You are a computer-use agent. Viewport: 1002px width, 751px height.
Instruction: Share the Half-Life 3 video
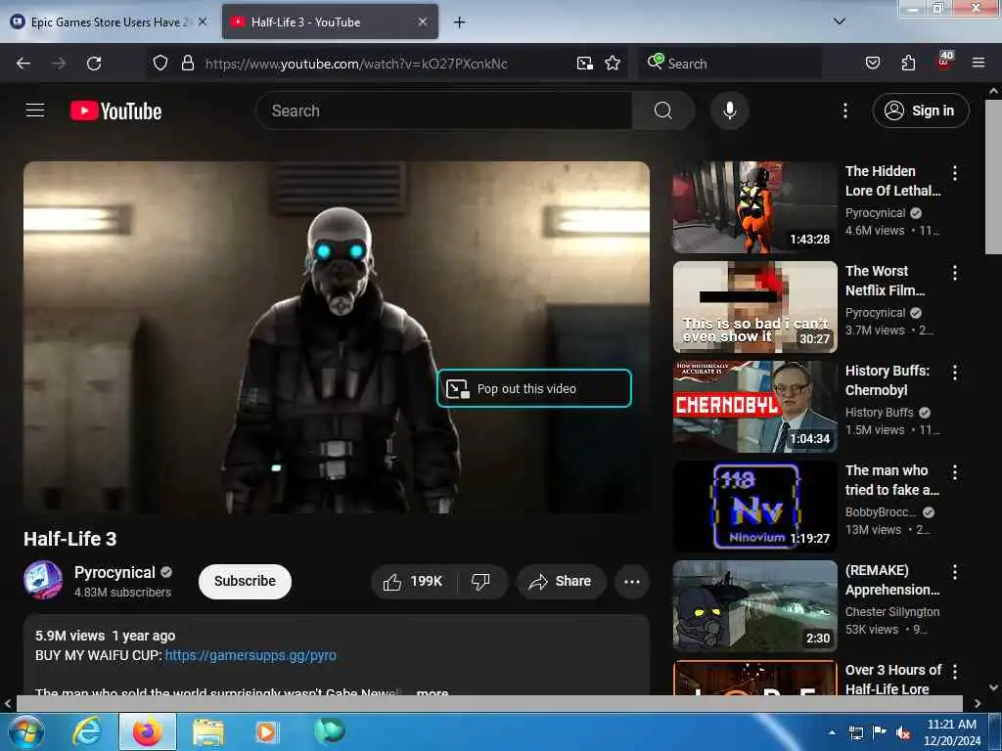[x=561, y=581]
